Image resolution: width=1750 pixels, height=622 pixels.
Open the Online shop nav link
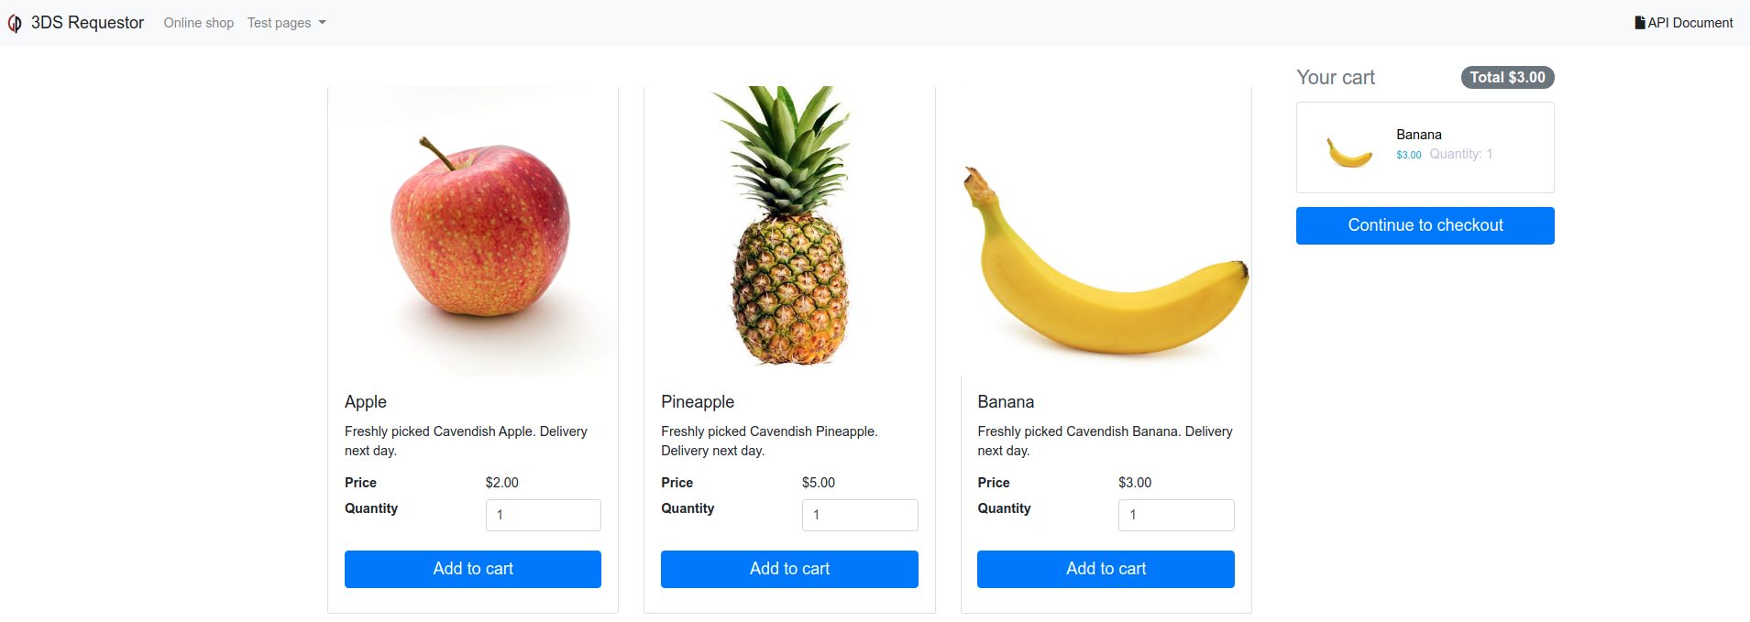198,23
